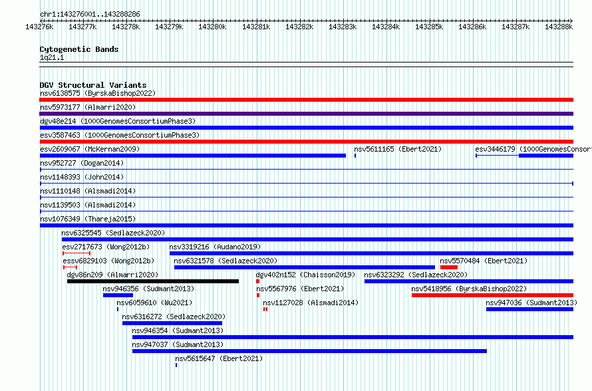Open nsv6316272 (Sedlazeck2020) label
592x391 pixels.
pyautogui.click(x=174, y=317)
